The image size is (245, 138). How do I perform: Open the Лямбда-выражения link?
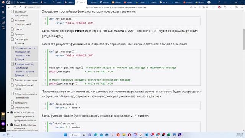26,80
